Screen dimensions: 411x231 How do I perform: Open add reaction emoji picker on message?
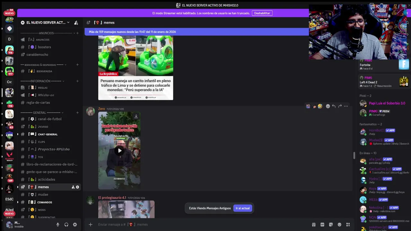click(x=328, y=106)
